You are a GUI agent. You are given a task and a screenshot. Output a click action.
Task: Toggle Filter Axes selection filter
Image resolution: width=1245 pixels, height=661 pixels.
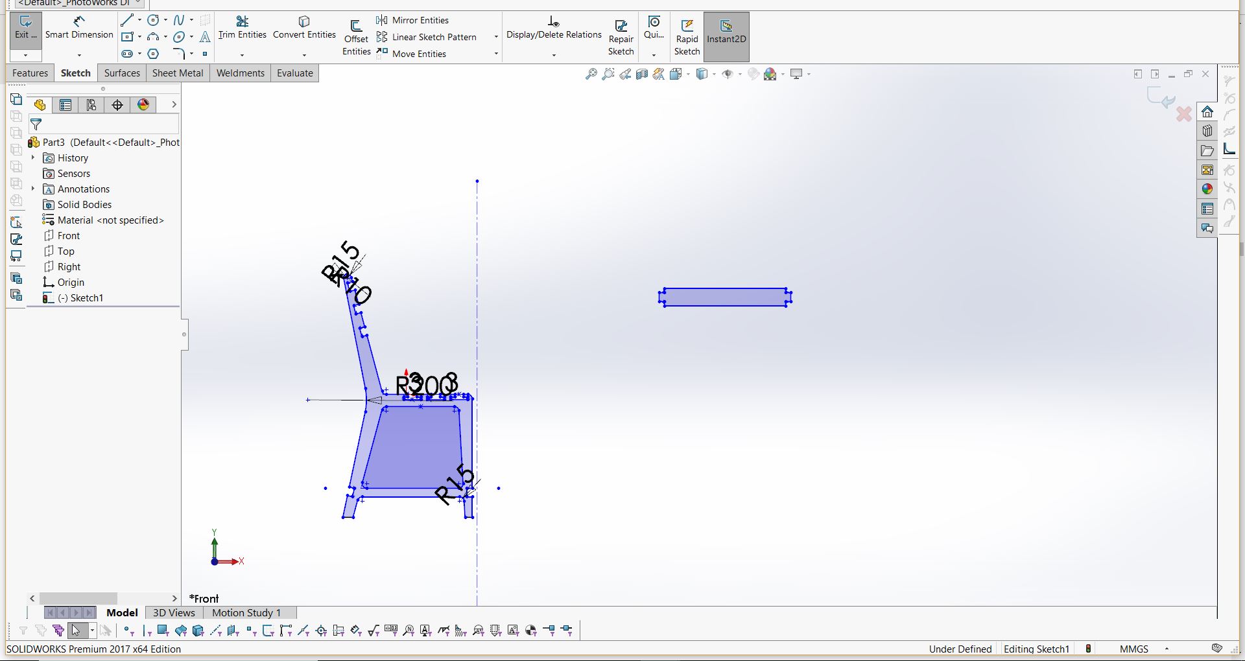216,630
